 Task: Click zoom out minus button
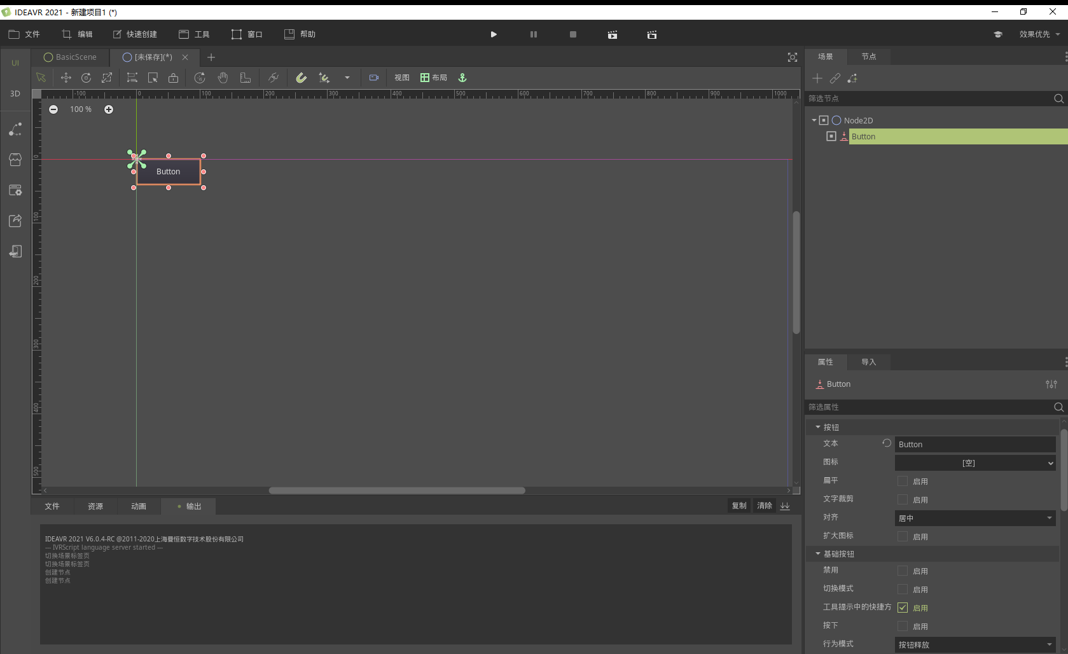(x=53, y=109)
